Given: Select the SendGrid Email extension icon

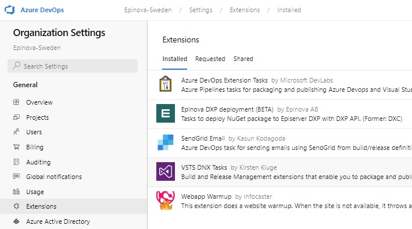Looking at the screenshot, I should coord(166,142).
